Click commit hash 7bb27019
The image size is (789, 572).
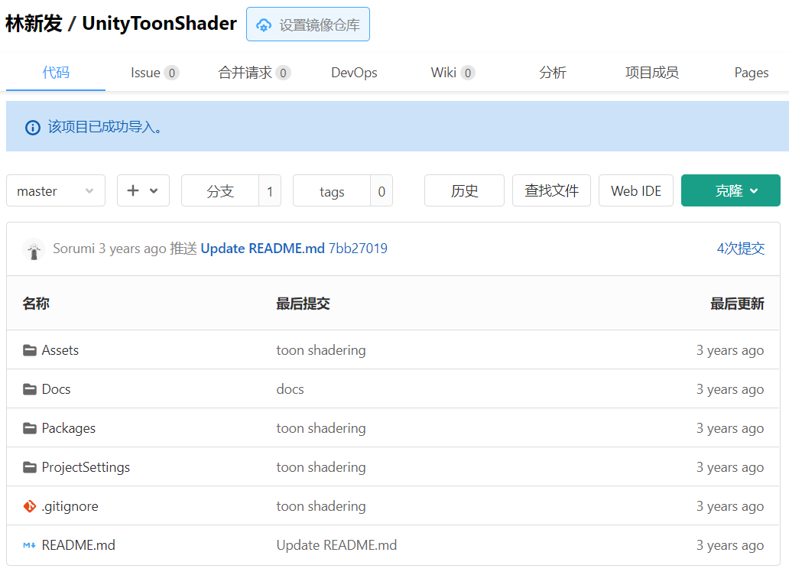359,249
